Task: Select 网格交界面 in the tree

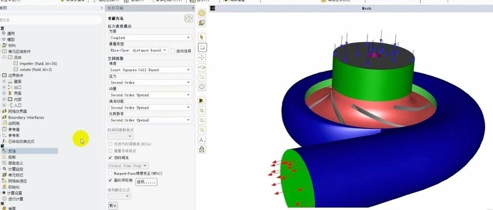Action: (x=17, y=111)
